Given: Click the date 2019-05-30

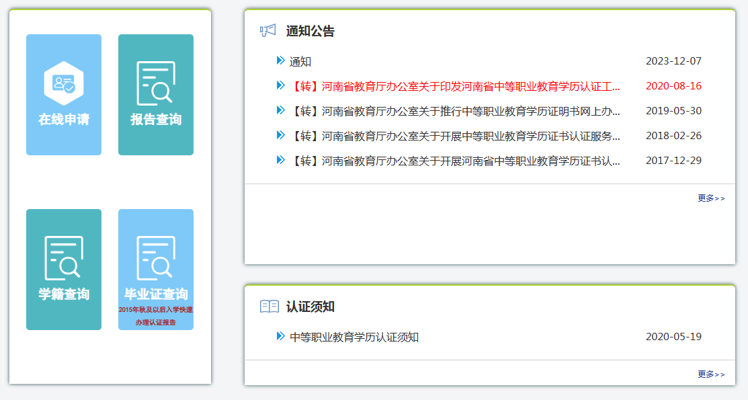Looking at the screenshot, I should (673, 111).
